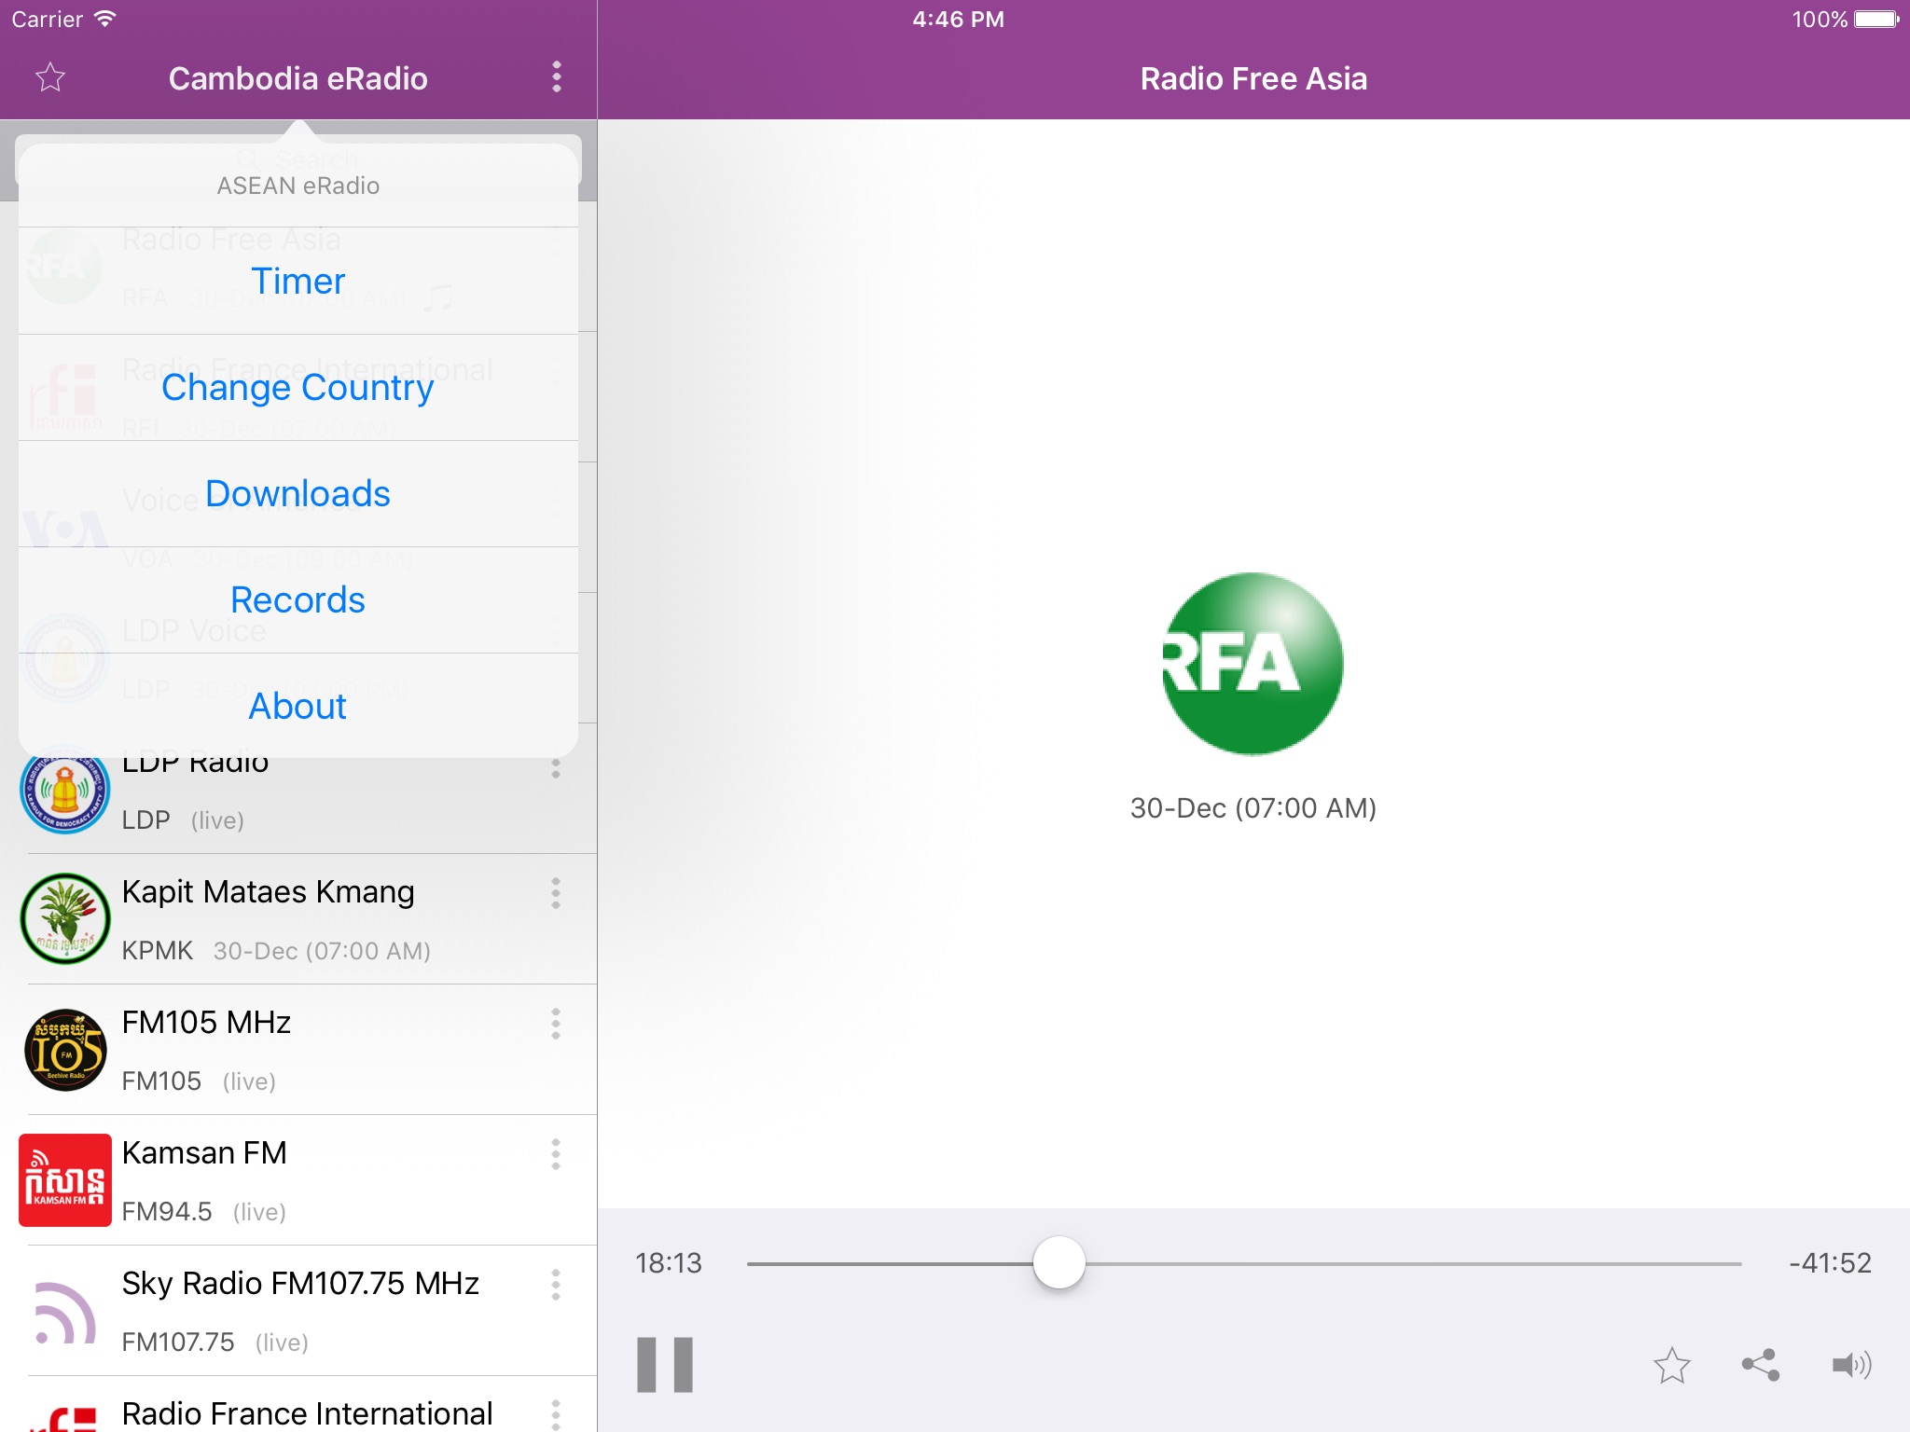The width and height of the screenshot is (1910, 1432).
Task: Tap the FM105 station logo
Action: [x=65, y=1050]
